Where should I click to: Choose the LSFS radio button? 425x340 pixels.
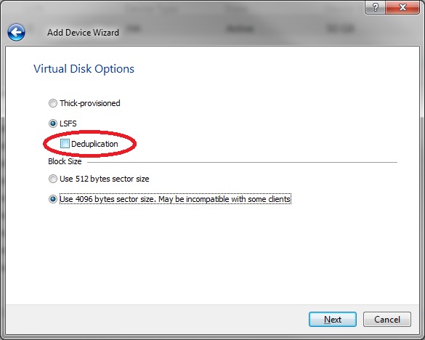(x=53, y=124)
